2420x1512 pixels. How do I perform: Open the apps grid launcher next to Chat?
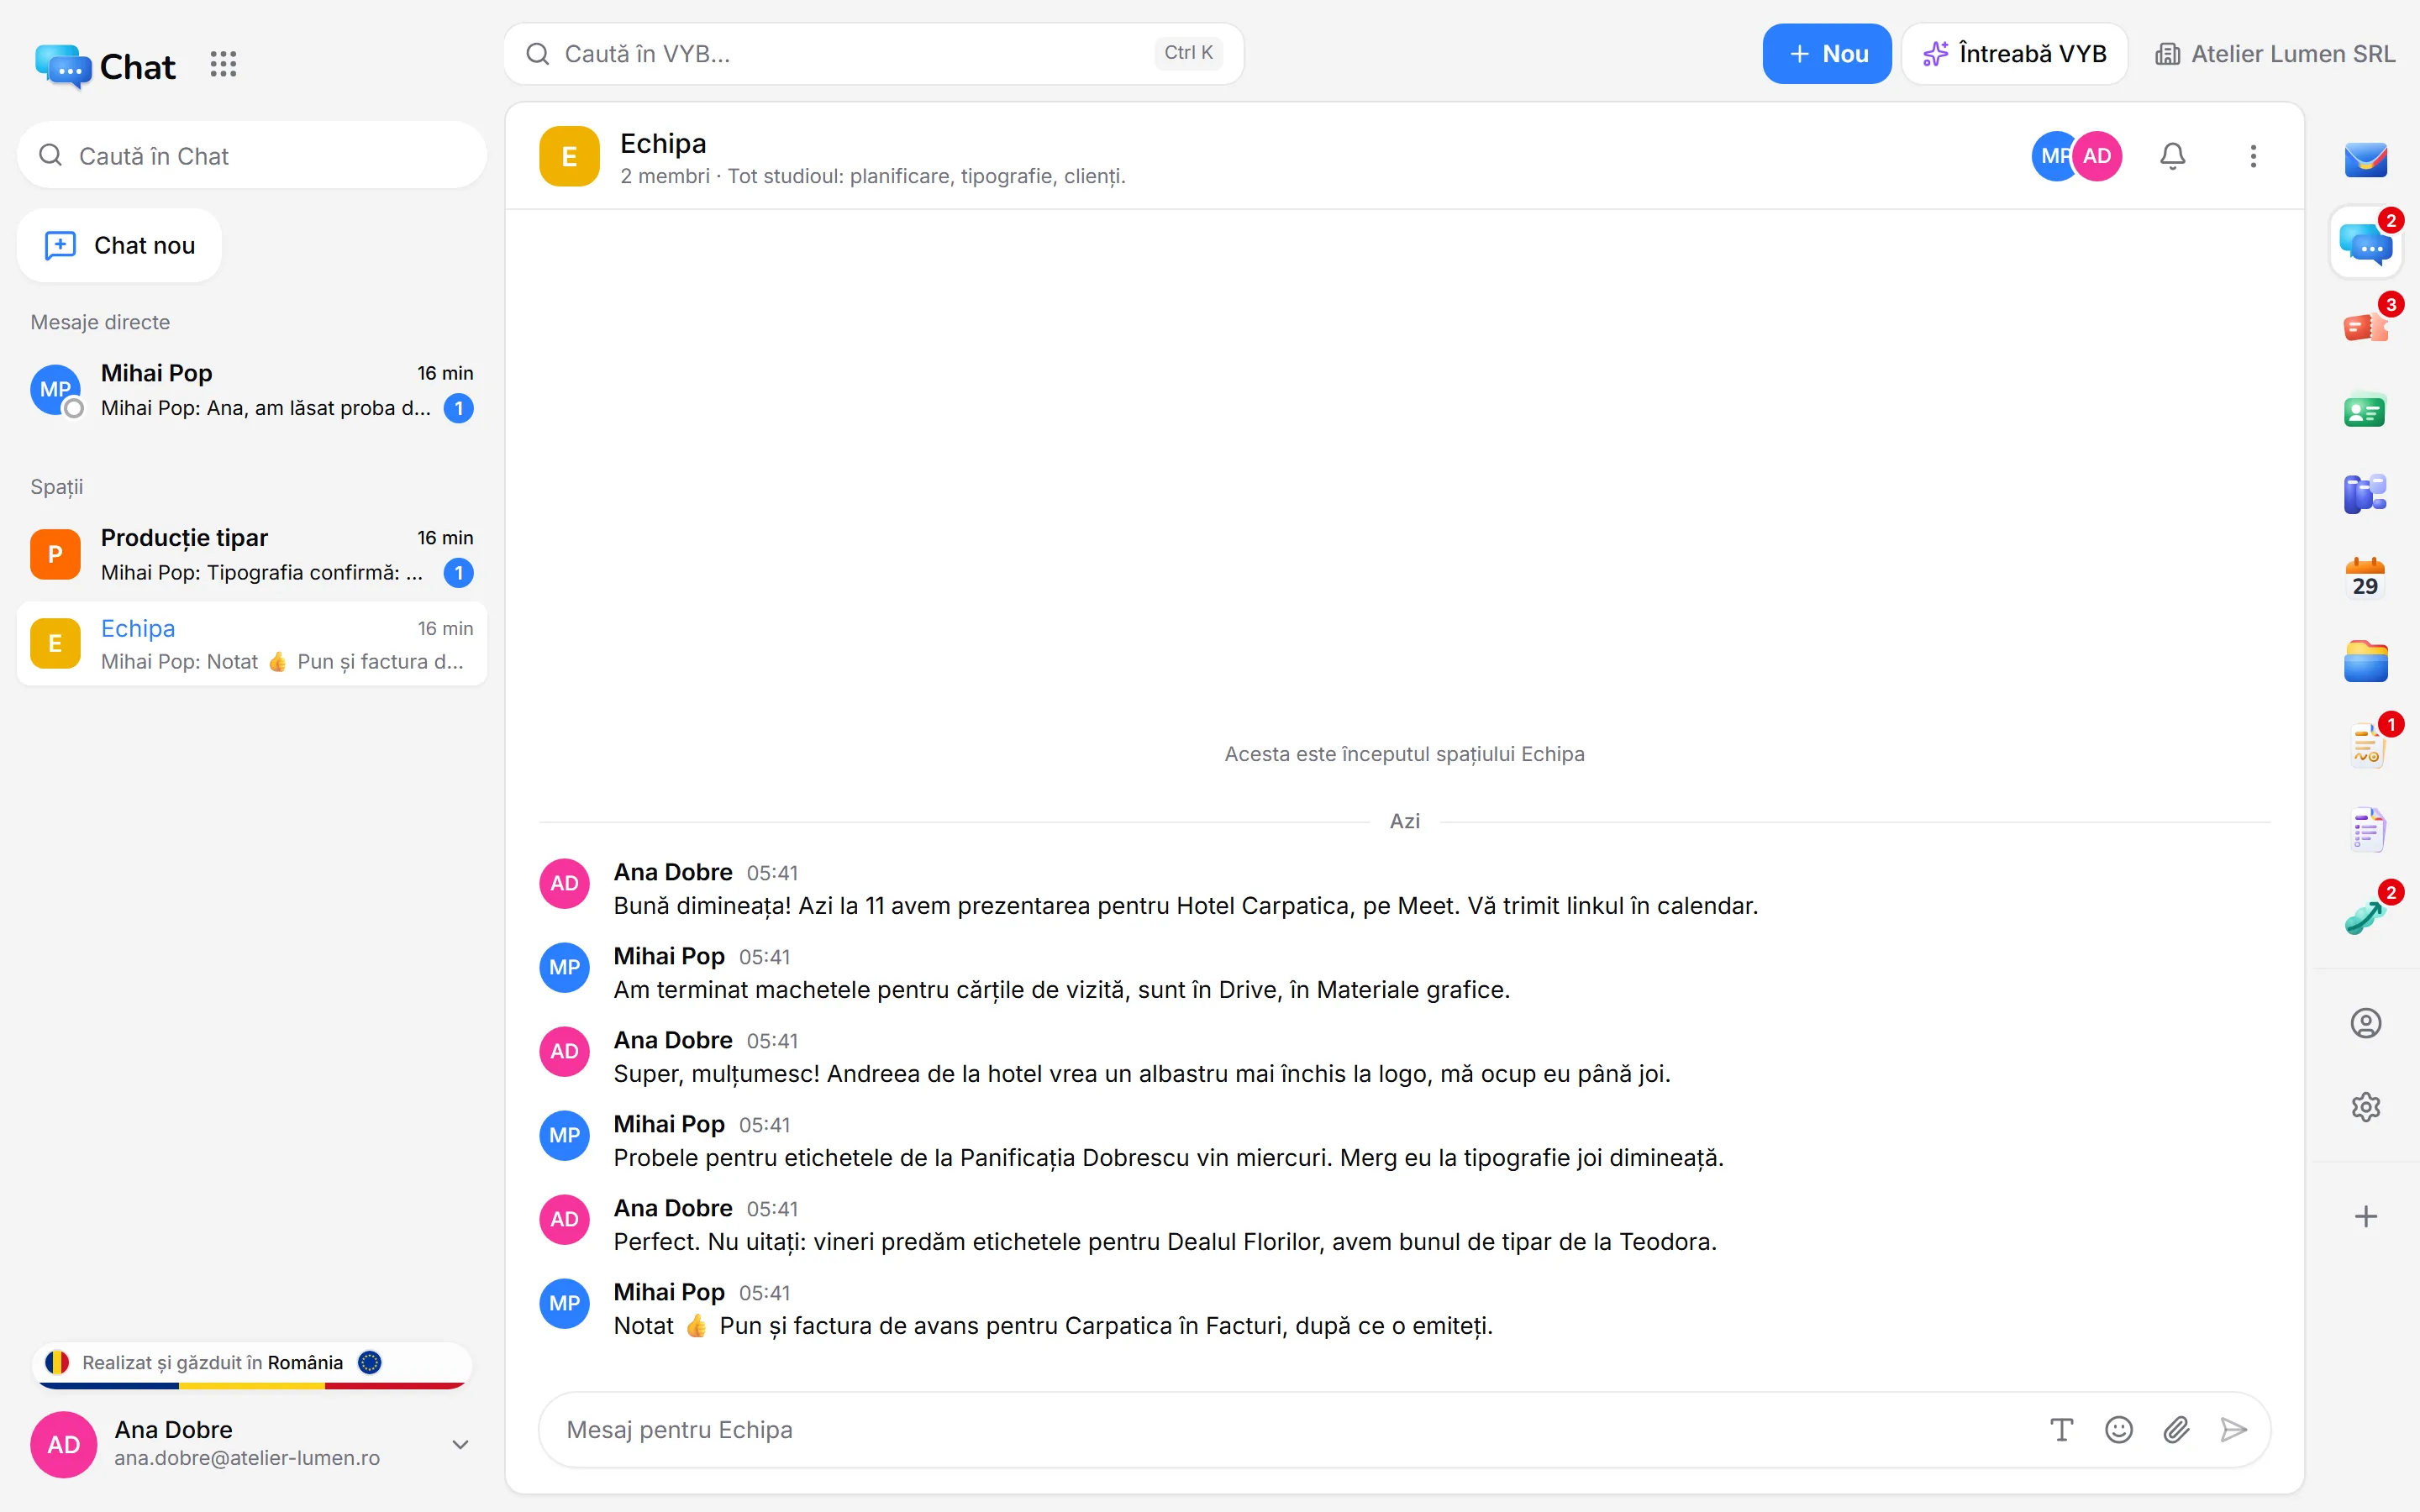click(223, 65)
